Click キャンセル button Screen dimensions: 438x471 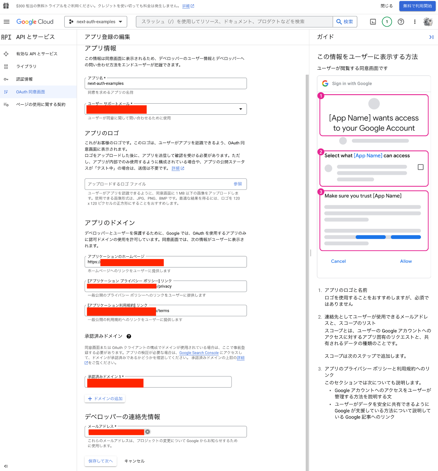click(x=135, y=461)
